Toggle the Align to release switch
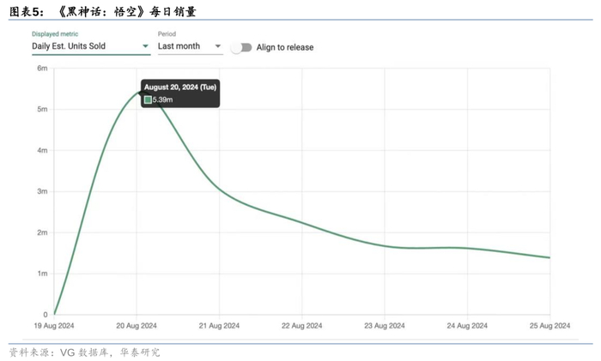This screenshot has width=601, height=361. (241, 47)
